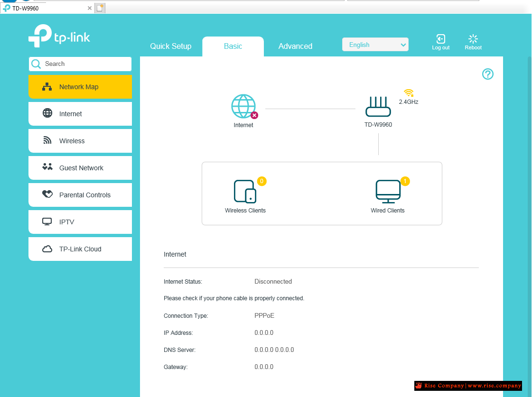Click the Disconnected status value
Viewport: 532px width, 397px height.
273,281
